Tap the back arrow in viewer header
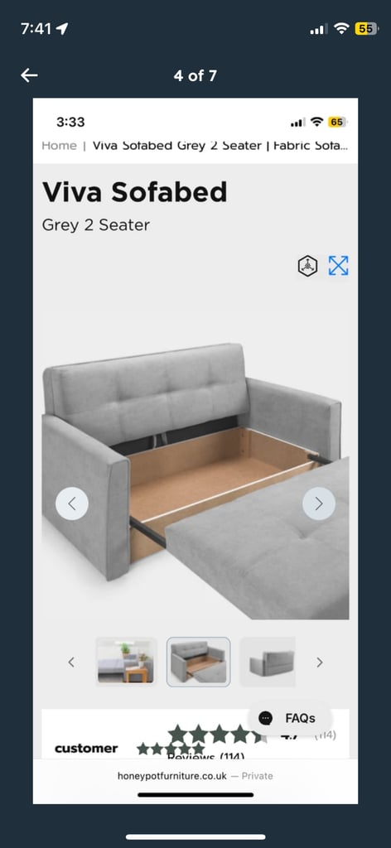The image size is (391, 848). point(29,75)
